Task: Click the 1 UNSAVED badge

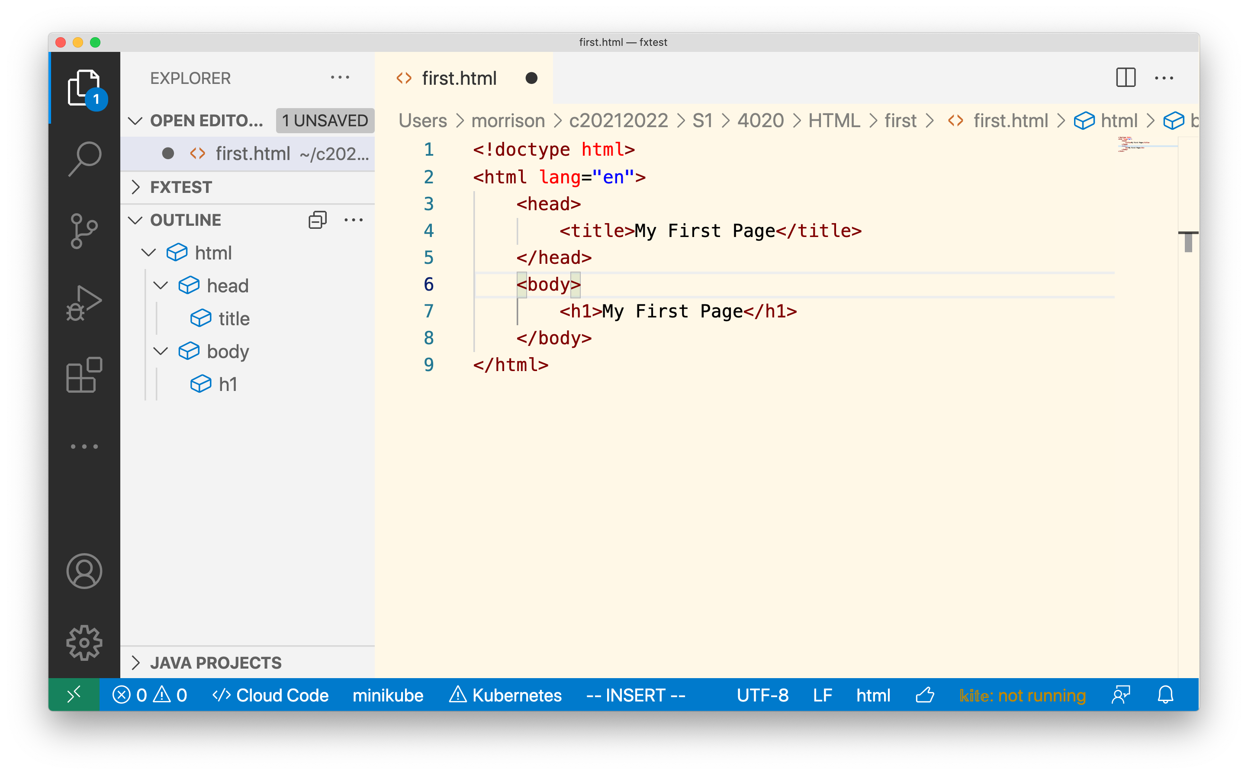Action: coord(325,121)
